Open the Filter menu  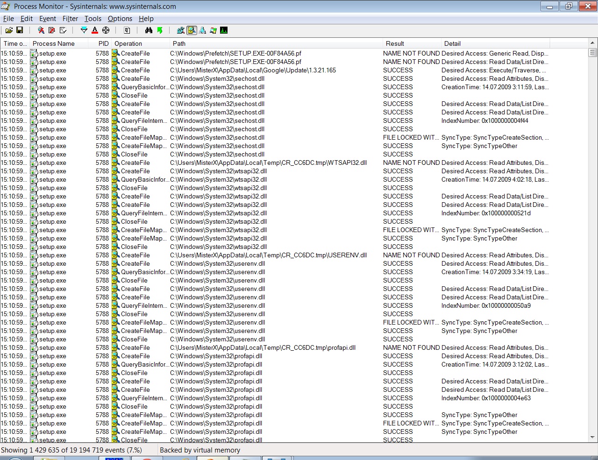coord(70,19)
